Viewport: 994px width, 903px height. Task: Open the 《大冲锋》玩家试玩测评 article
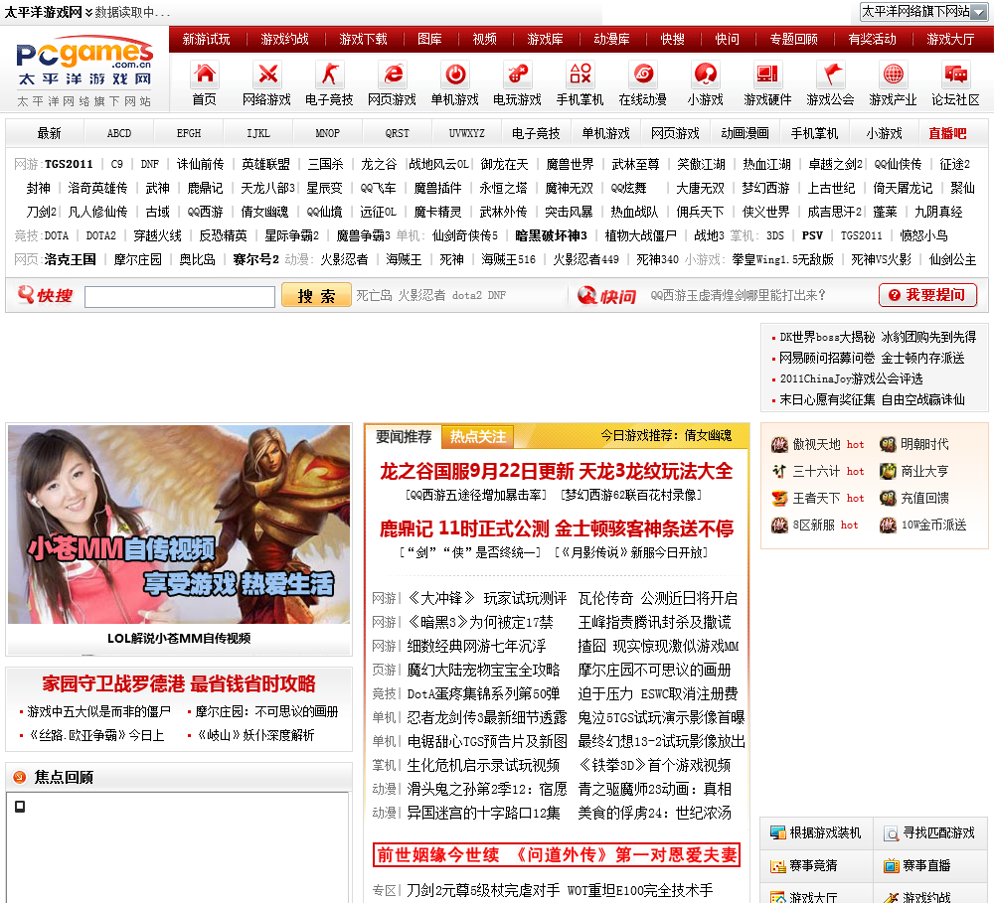(487, 598)
